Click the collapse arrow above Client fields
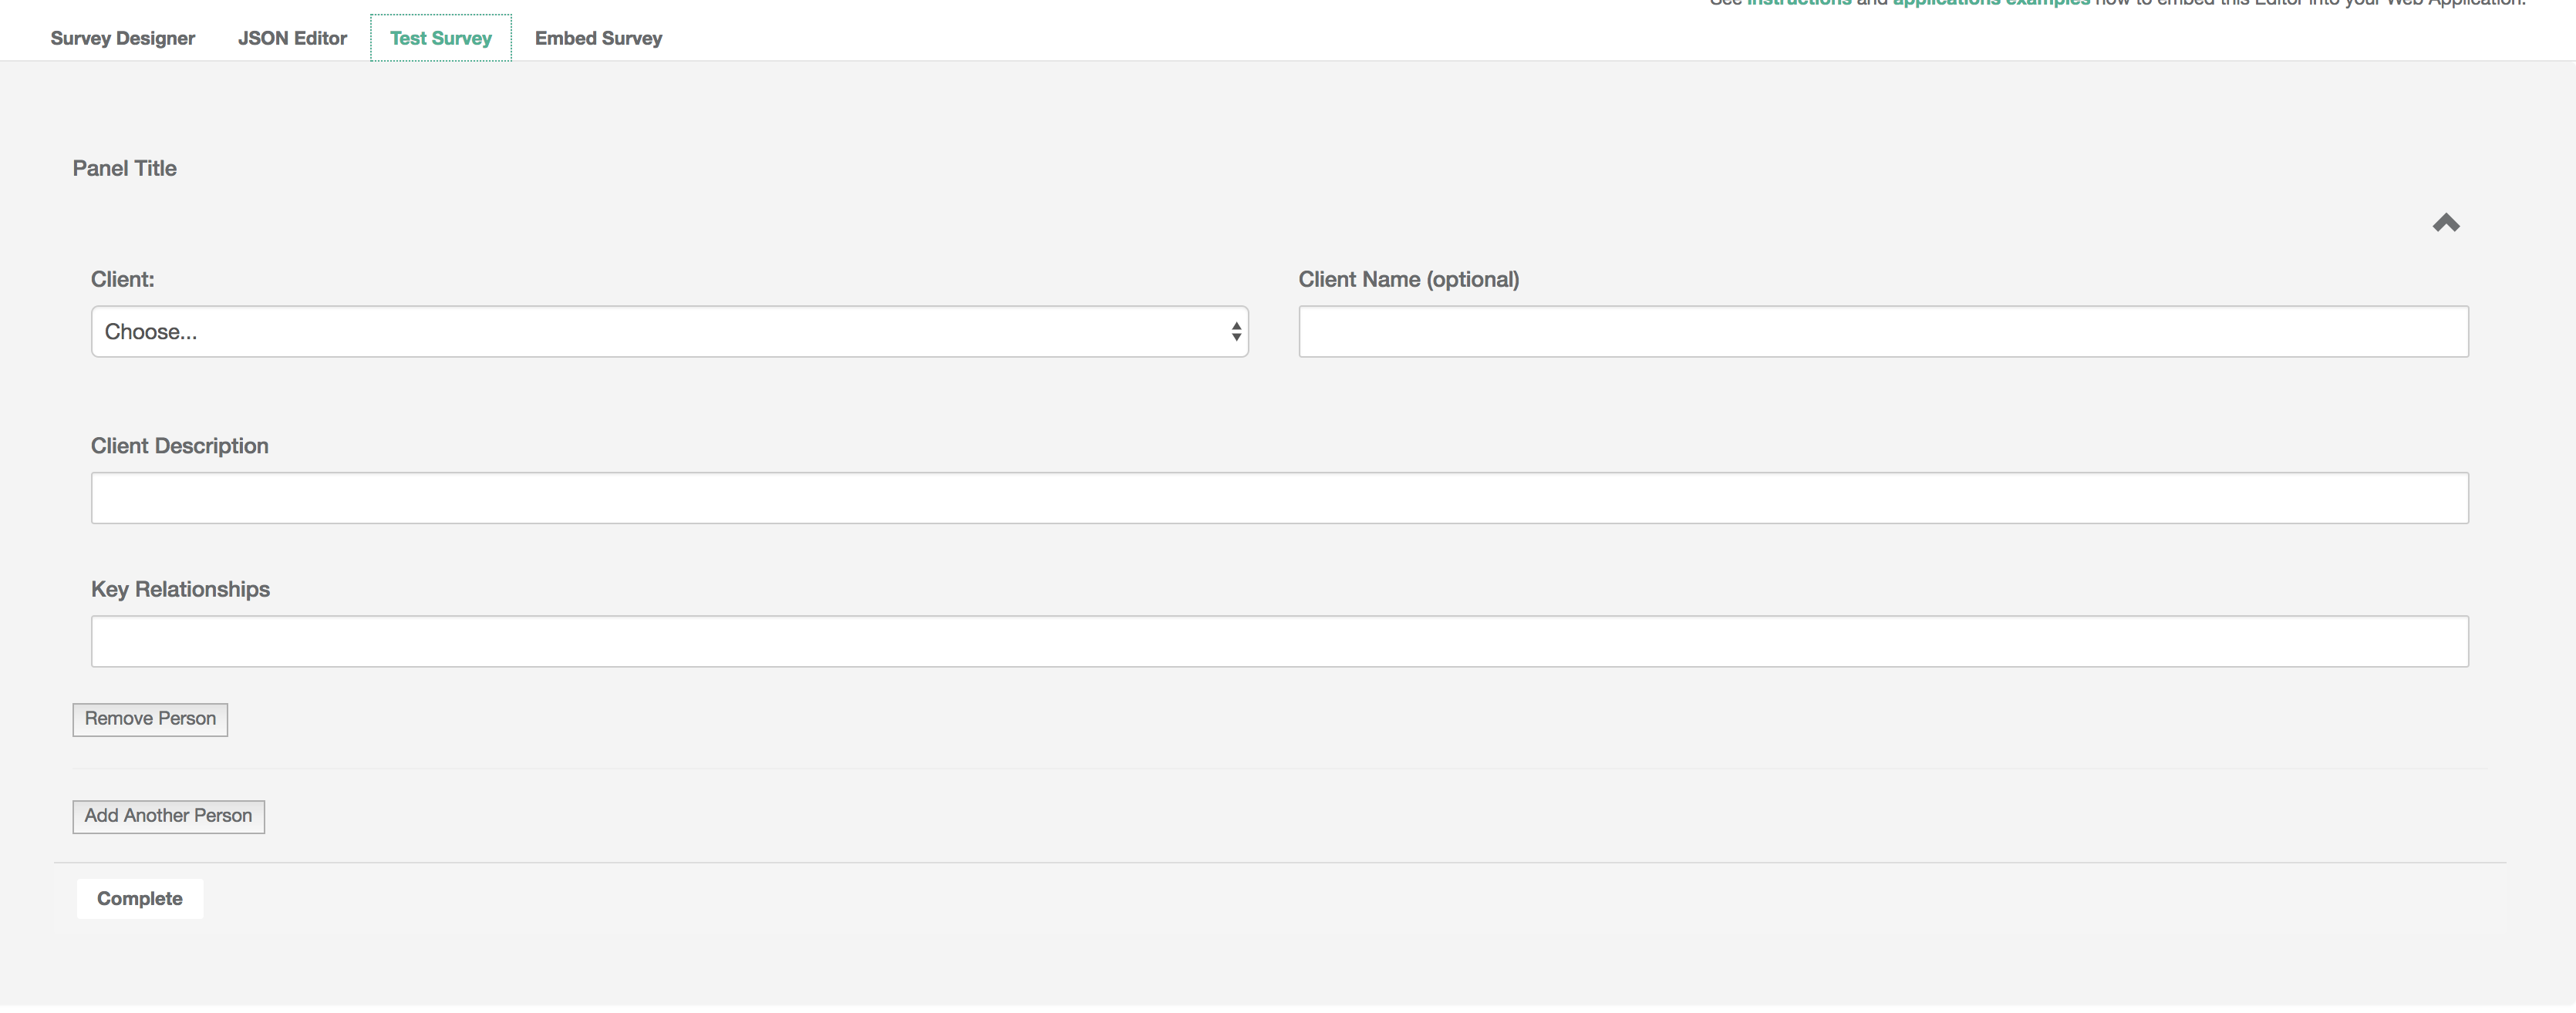 pyautogui.click(x=2447, y=222)
